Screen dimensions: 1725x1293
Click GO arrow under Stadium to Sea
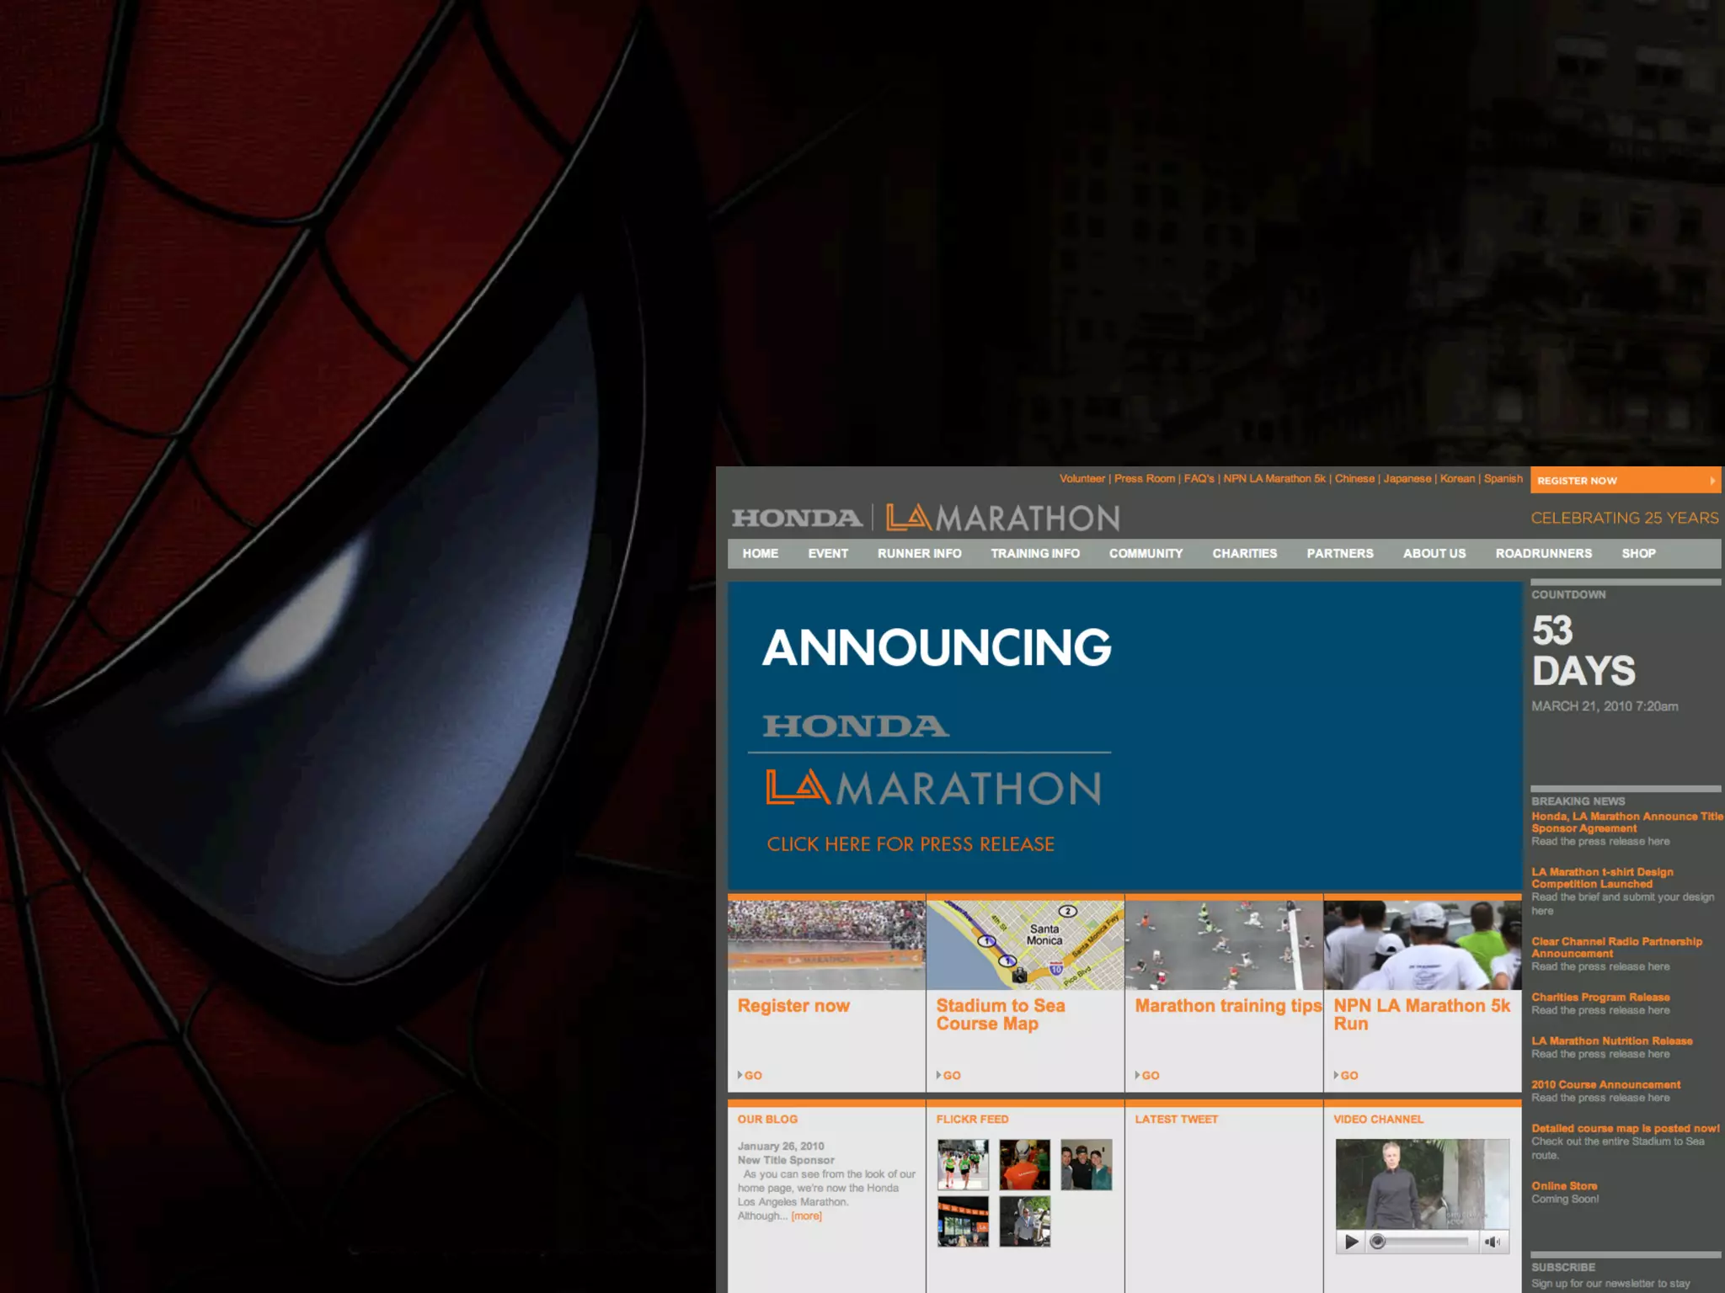pyautogui.click(x=948, y=1075)
